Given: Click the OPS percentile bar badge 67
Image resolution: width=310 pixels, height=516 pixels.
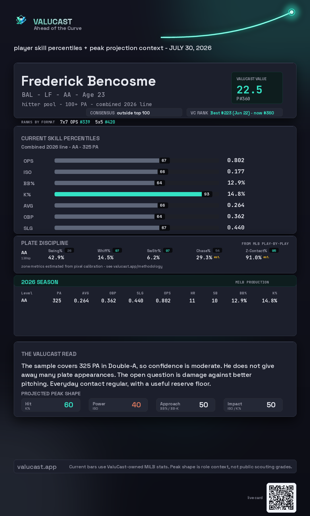Looking at the screenshot, I should [x=164, y=160].
